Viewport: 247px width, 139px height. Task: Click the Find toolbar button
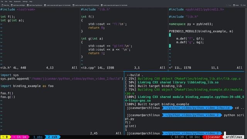pos(243,5)
